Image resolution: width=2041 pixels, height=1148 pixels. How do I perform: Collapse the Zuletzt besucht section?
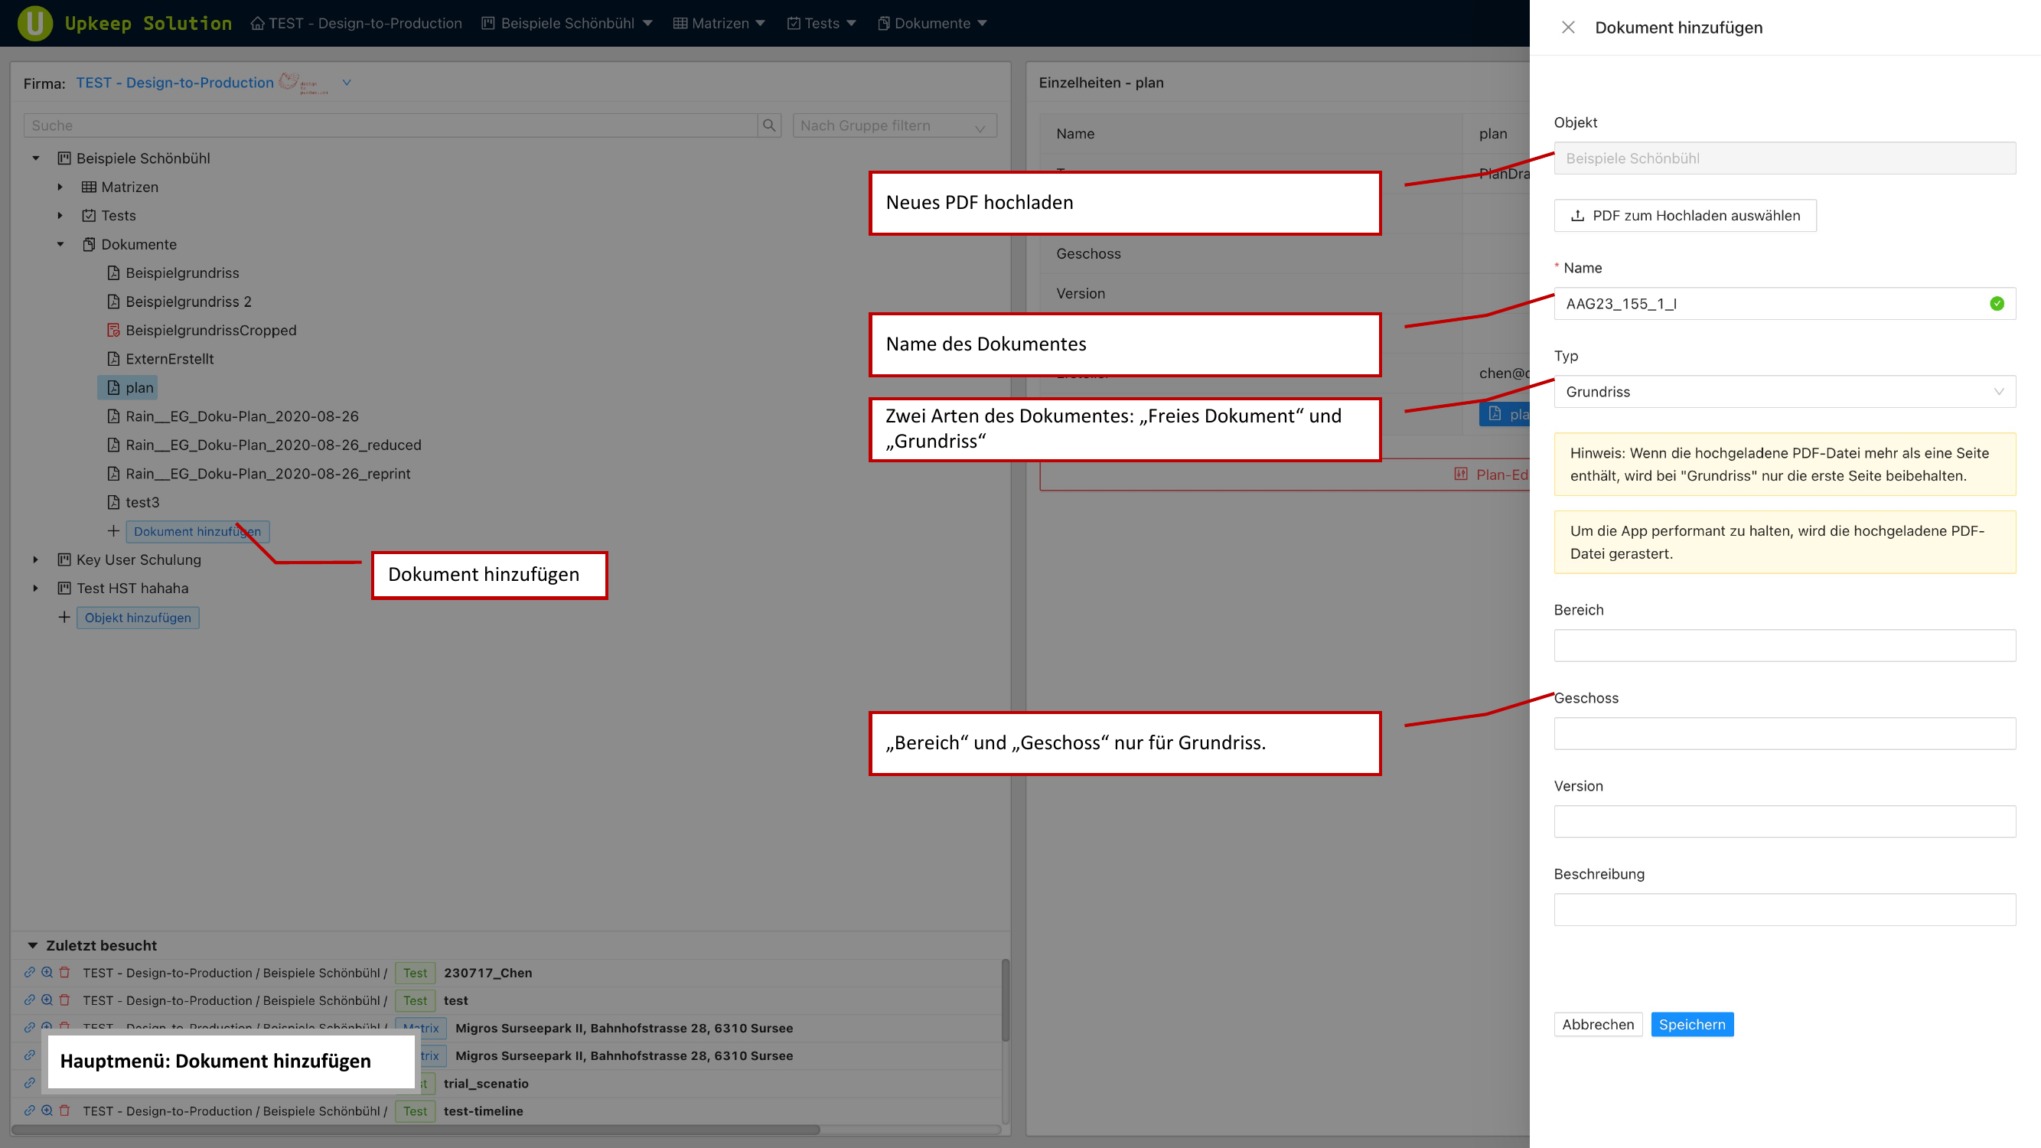pos(32,945)
